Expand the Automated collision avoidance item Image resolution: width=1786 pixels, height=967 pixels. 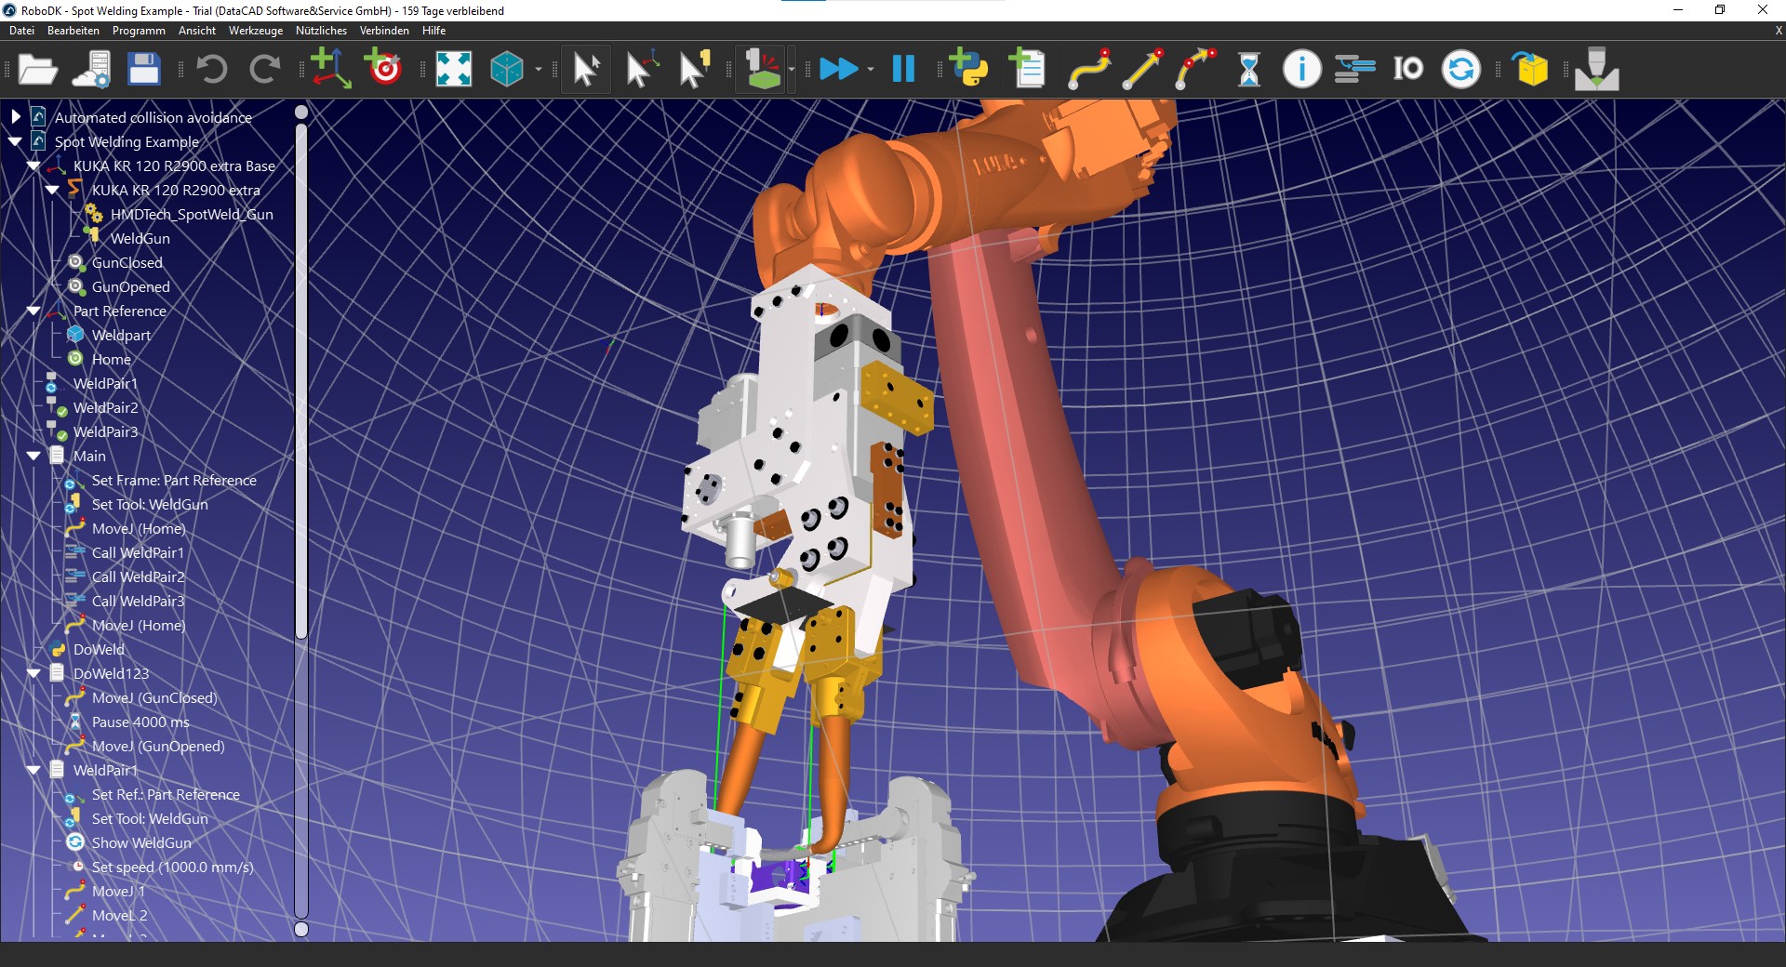click(14, 116)
